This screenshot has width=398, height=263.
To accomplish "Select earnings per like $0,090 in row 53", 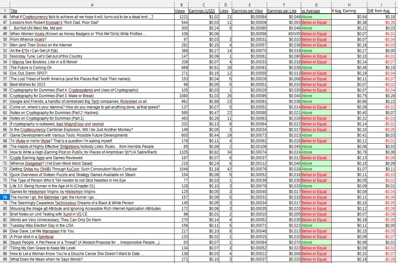I will tap(284, 56).
